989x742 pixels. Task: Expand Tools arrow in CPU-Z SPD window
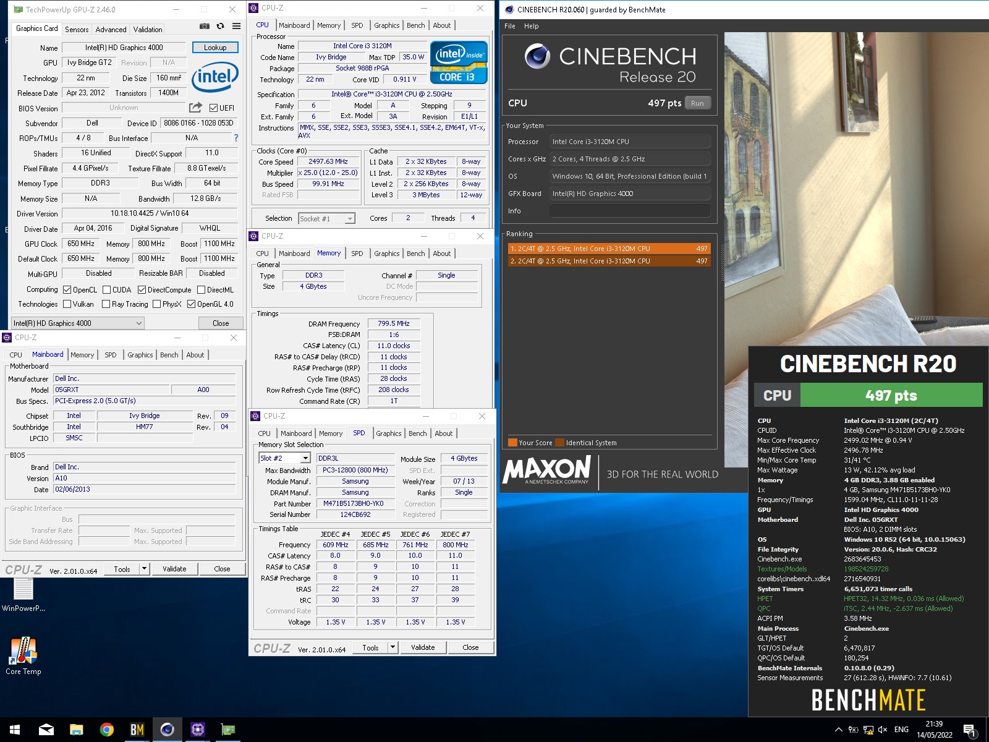coord(393,647)
